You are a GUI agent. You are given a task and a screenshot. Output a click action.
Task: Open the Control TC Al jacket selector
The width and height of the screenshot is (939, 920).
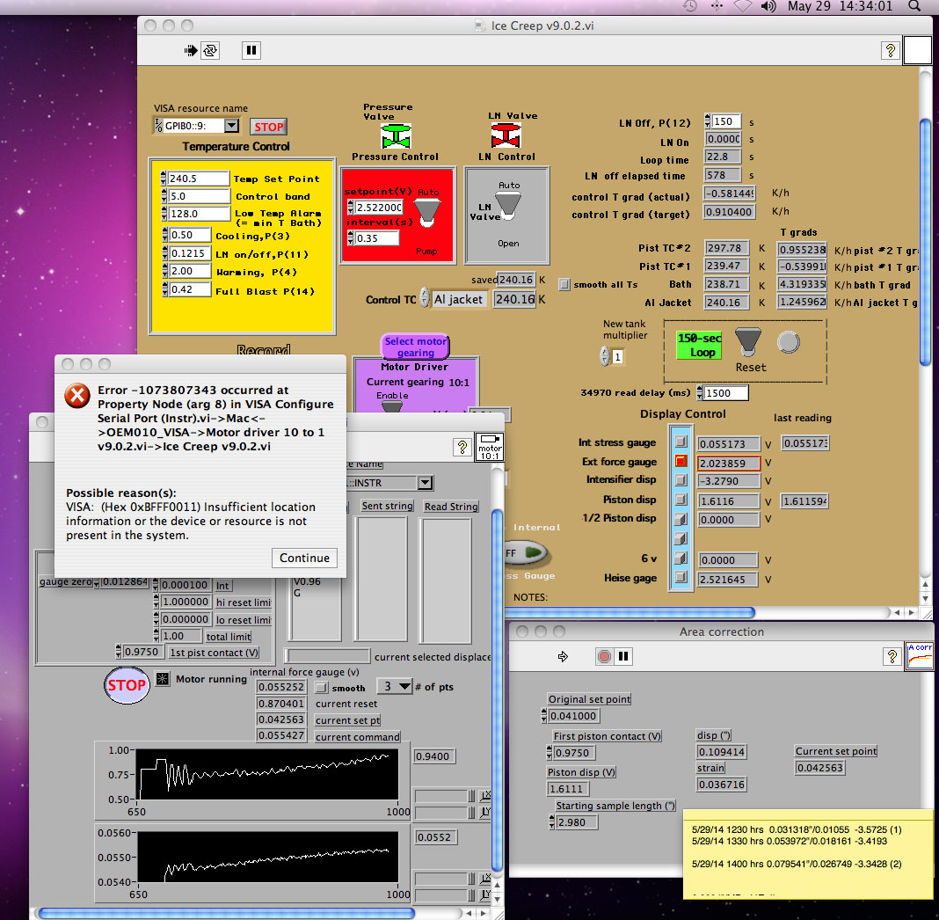click(458, 299)
